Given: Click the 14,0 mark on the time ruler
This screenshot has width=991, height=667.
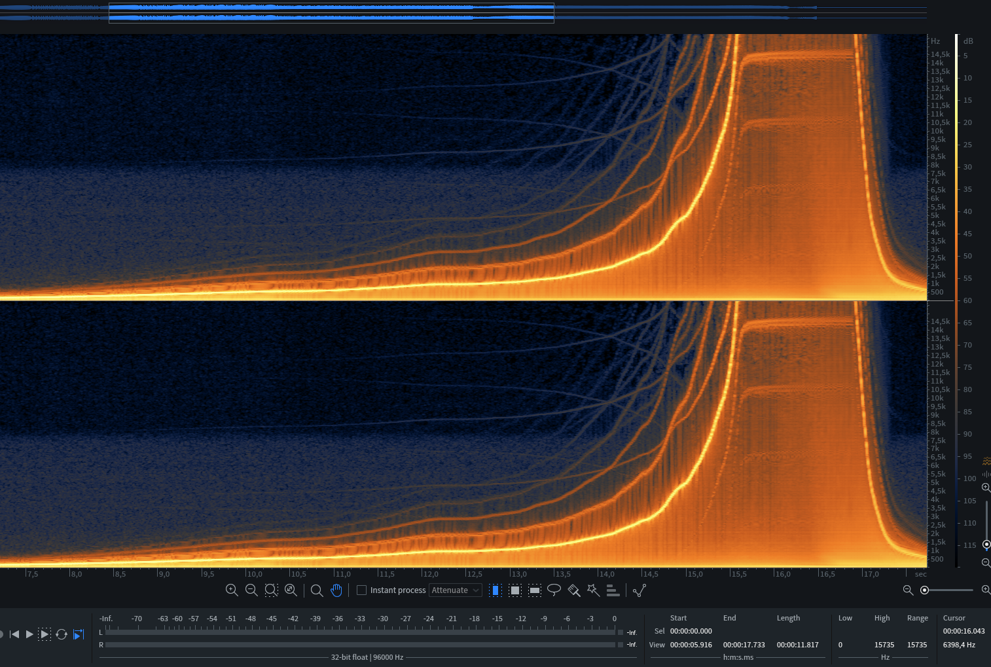Looking at the screenshot, I should pyautogui.click(x=607, y=574).
